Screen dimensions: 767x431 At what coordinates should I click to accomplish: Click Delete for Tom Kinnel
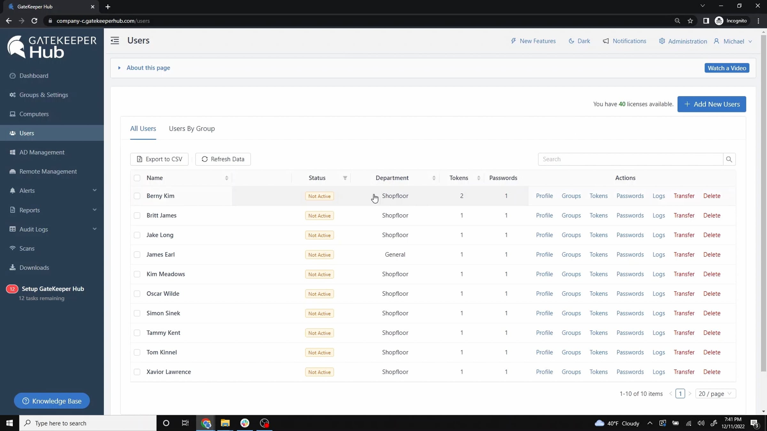tap(712, 352)
